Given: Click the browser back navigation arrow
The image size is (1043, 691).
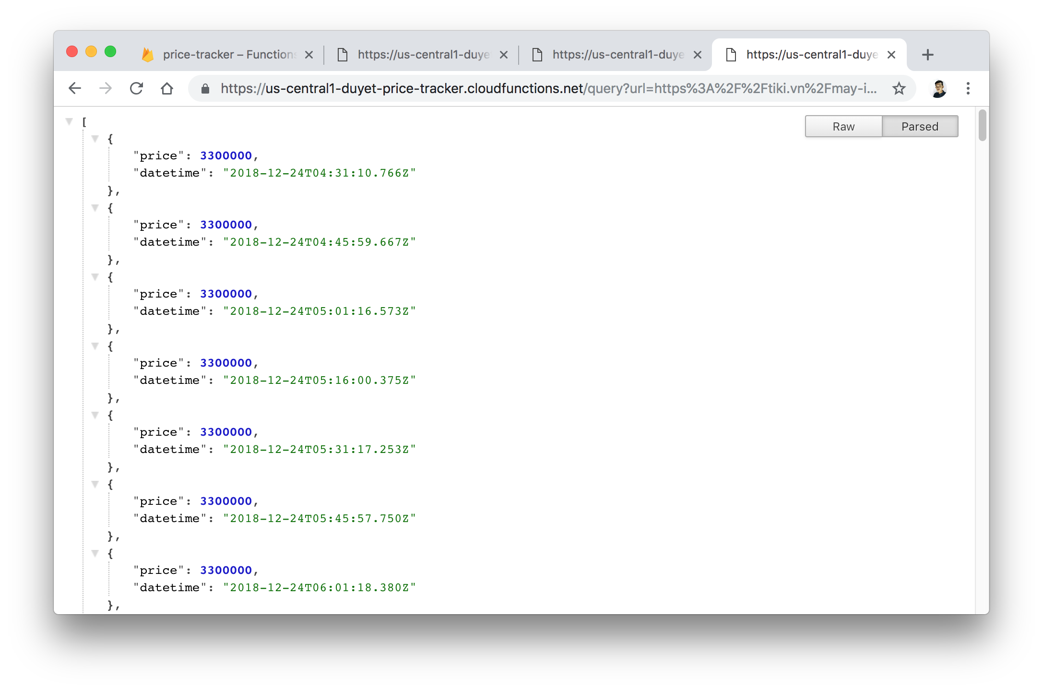Looking at the screenshot, I should click(x=74, y=87).
